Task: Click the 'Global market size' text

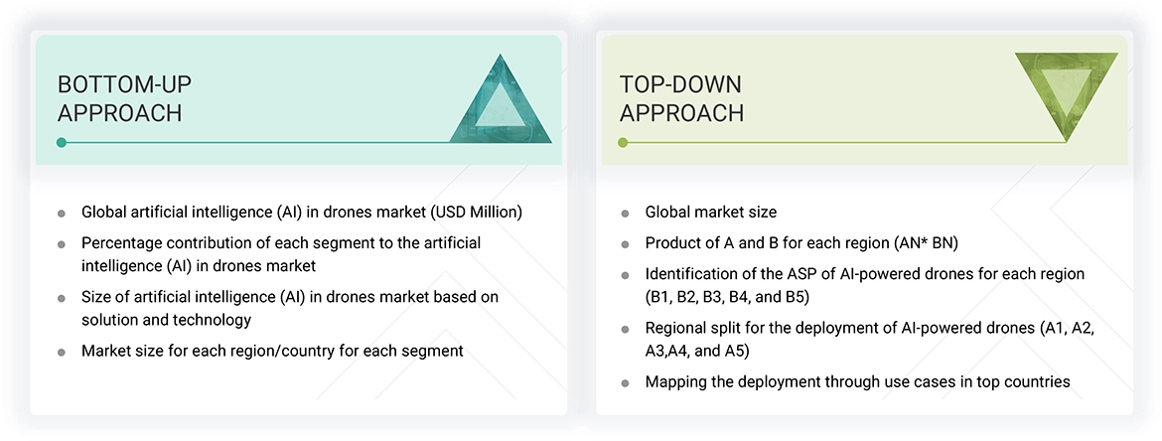Action: click(x=710, y=212)
